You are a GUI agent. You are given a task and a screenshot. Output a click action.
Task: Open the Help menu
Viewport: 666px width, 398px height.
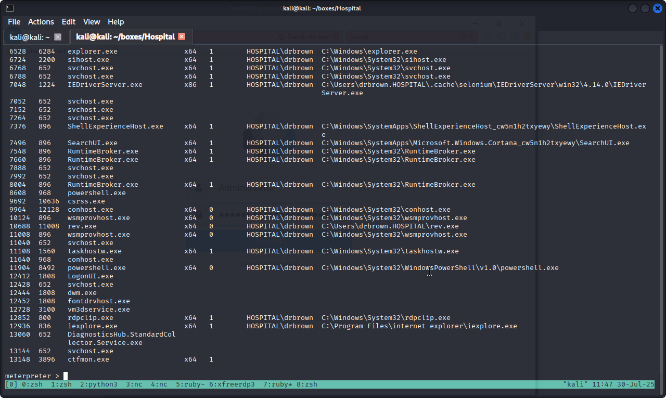click(x=116, y=22)
